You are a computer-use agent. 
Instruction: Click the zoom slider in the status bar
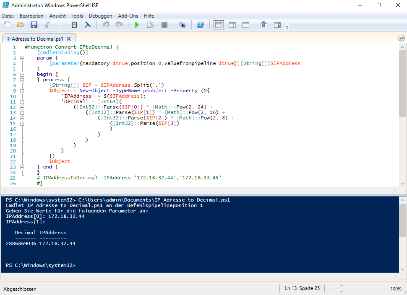(342, 289)
